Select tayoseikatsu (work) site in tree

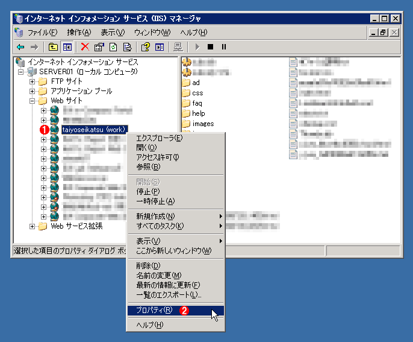tap(95, 130)
